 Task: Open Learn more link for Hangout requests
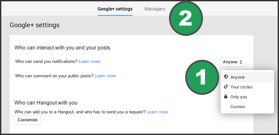click(157, 112)
